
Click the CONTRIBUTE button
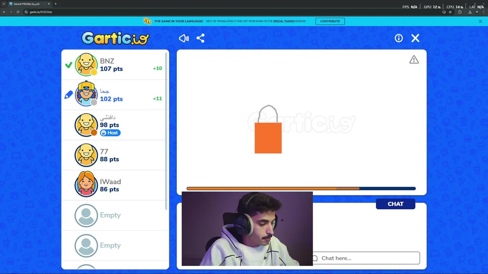330,21
